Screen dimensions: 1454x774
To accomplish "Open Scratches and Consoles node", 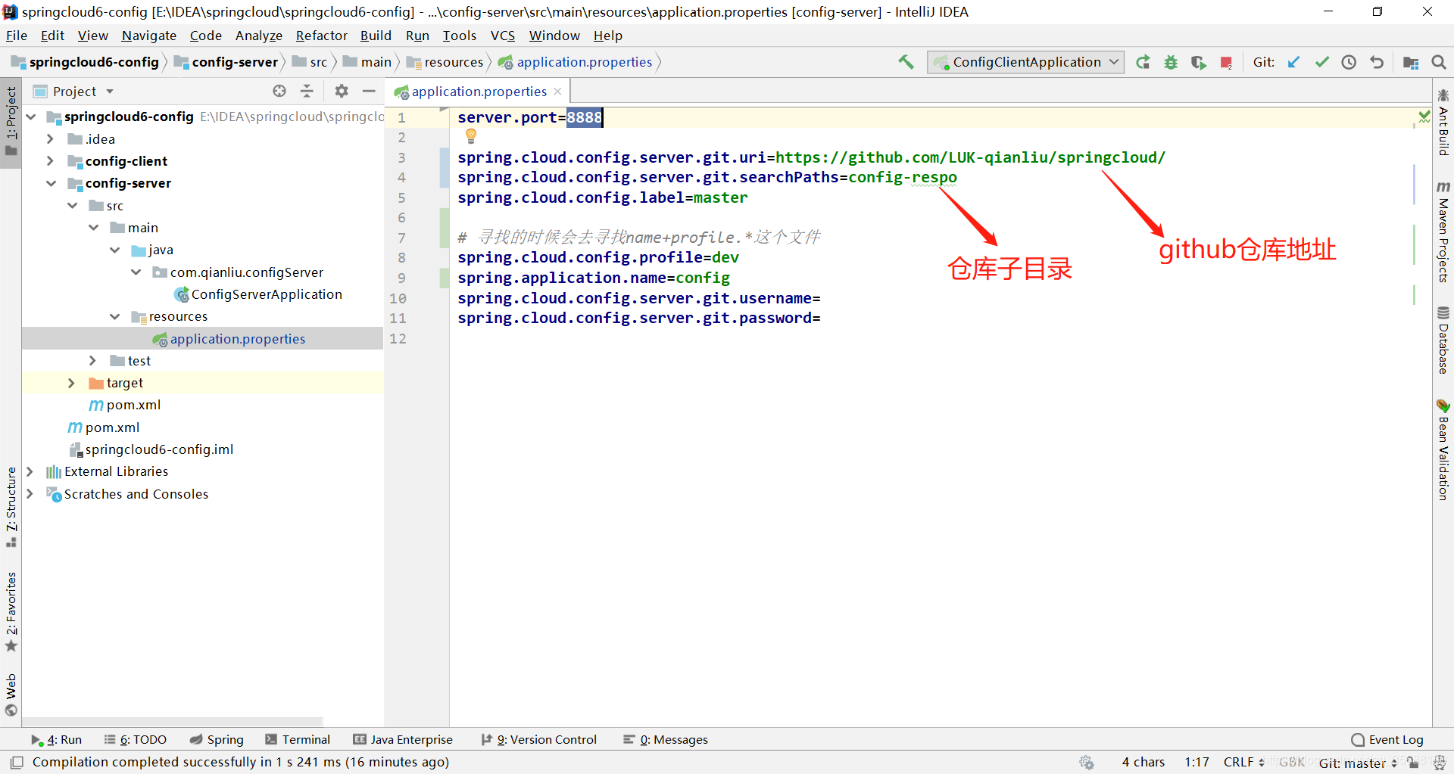I will pos(136,494).
